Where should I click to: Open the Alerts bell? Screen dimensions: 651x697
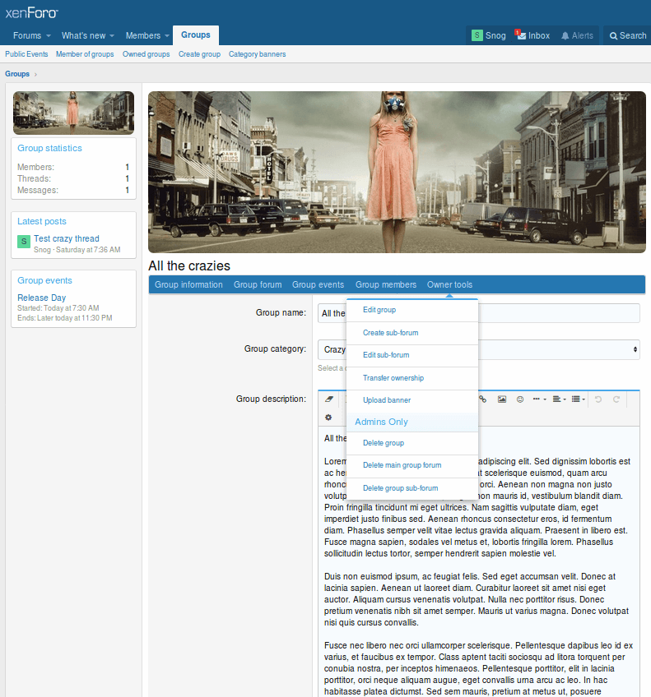click(576, 35)
